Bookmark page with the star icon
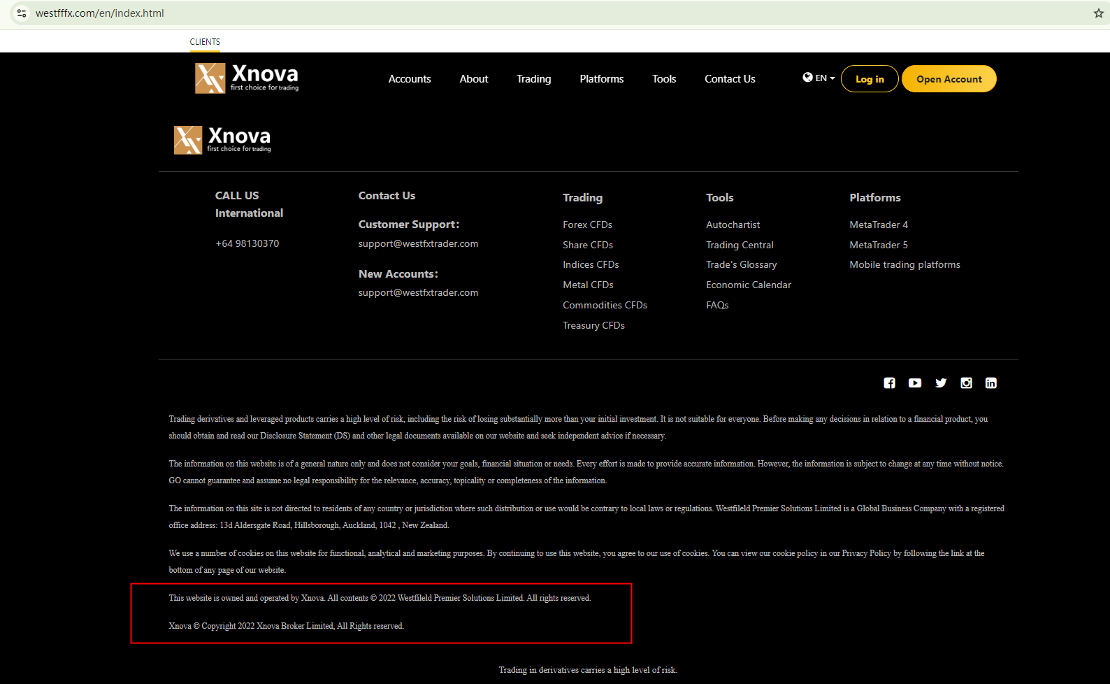1110x684 pixels. coord(1098,13)
